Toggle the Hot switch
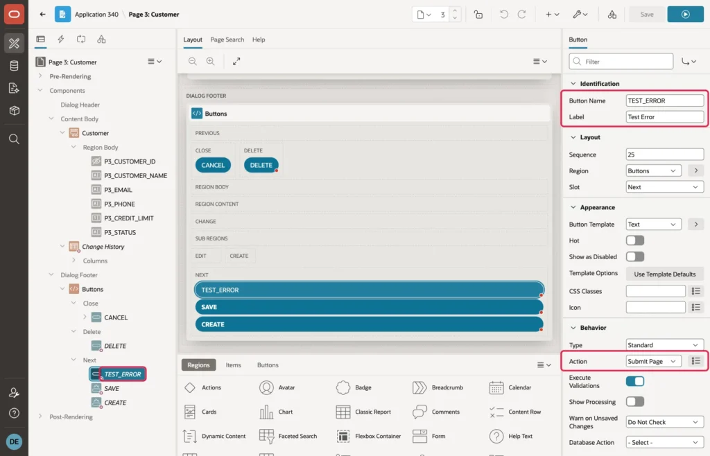The height and width of the screenshot is (456, 710). coord(635,240)
